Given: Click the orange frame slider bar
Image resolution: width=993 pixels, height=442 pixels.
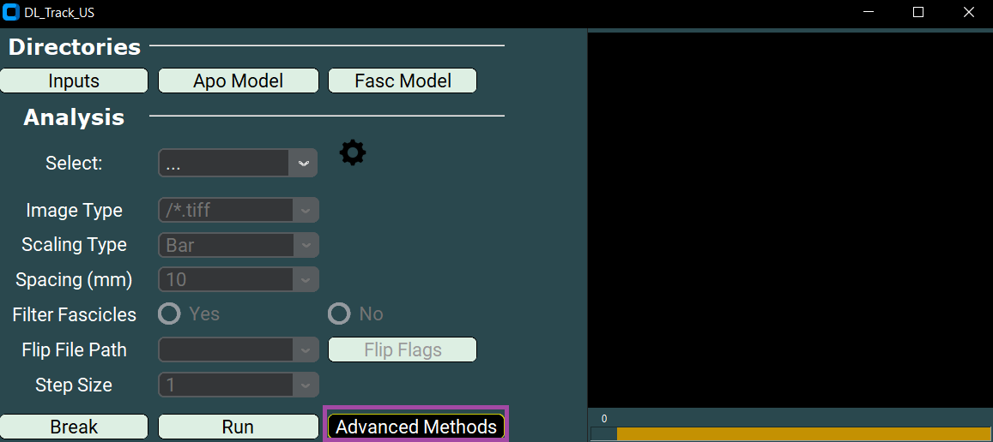Looking at the screenshot, I should point(804,433).
